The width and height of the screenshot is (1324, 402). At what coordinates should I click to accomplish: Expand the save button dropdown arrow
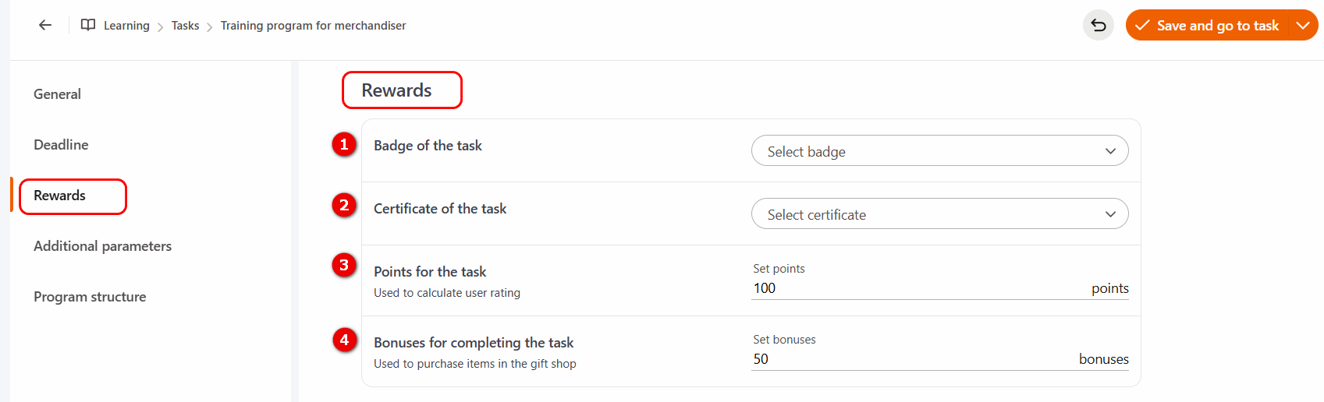tap(1302, 26)
